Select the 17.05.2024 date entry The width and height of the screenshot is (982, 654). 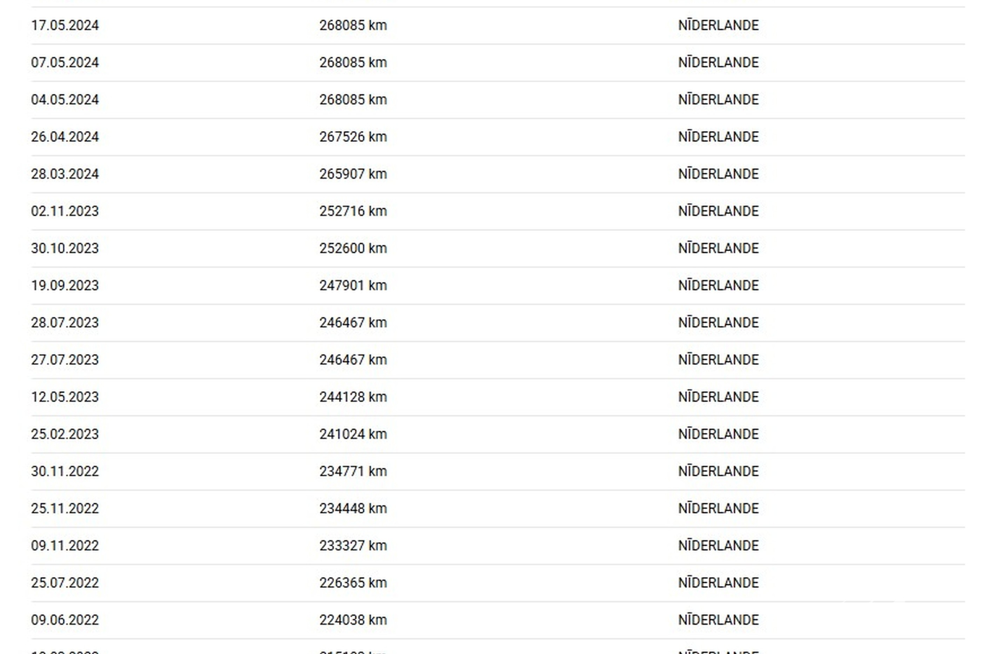click(65, 26)
